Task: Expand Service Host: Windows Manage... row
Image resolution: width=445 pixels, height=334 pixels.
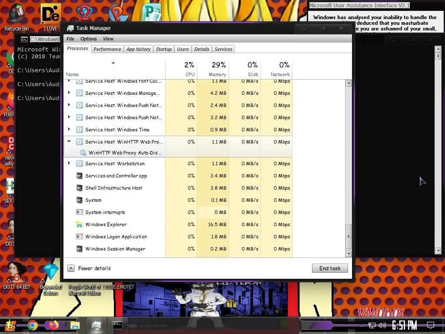Action: coord(69,93)
